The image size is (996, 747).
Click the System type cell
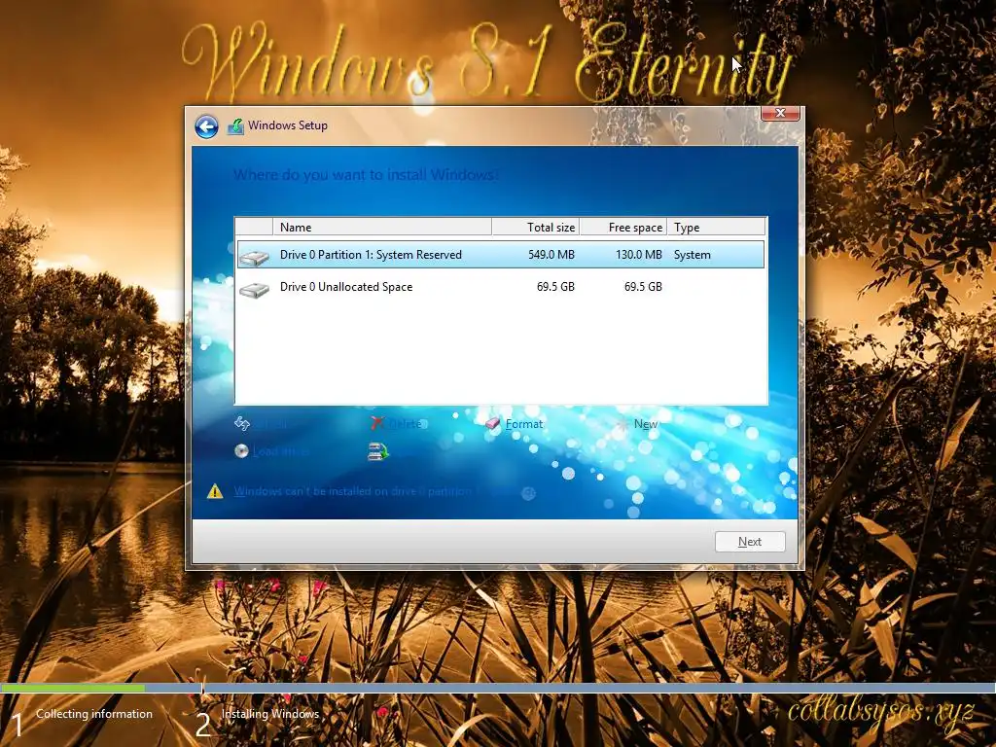click(693, 255)
